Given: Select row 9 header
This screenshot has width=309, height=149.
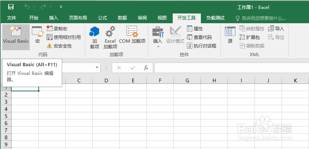Looking at the screenshot, I should (x=6, y=145).
